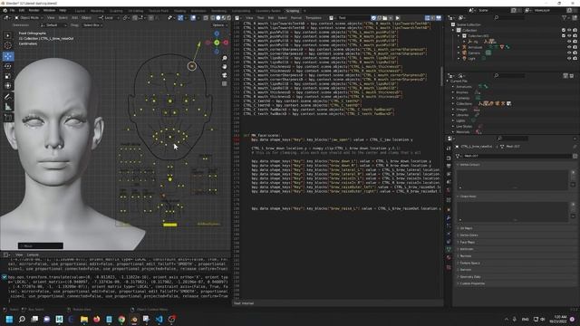Click the Mesh data name field
The width and height of the screenshot is (580, 326).
pyautogui.click(x=516, y=156)
